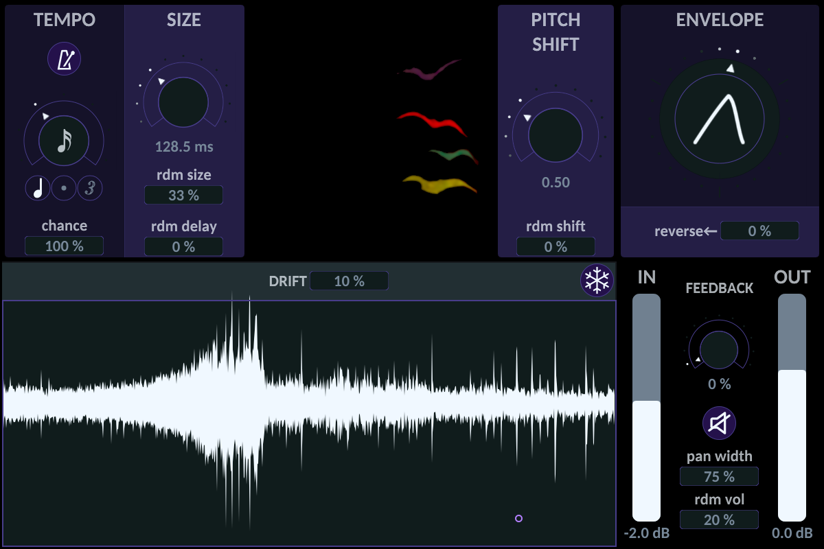824x549 pixels.
Task: Click the IN level slider
Action: click(x=646, y=408)
